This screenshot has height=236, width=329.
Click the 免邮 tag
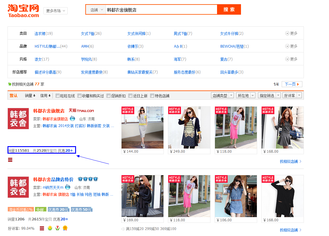point(40,209)
